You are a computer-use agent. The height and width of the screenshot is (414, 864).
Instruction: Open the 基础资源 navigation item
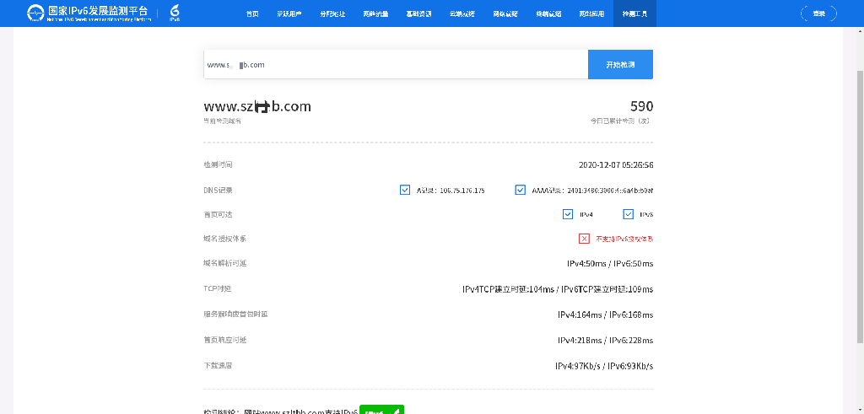[x=418, y=14]
